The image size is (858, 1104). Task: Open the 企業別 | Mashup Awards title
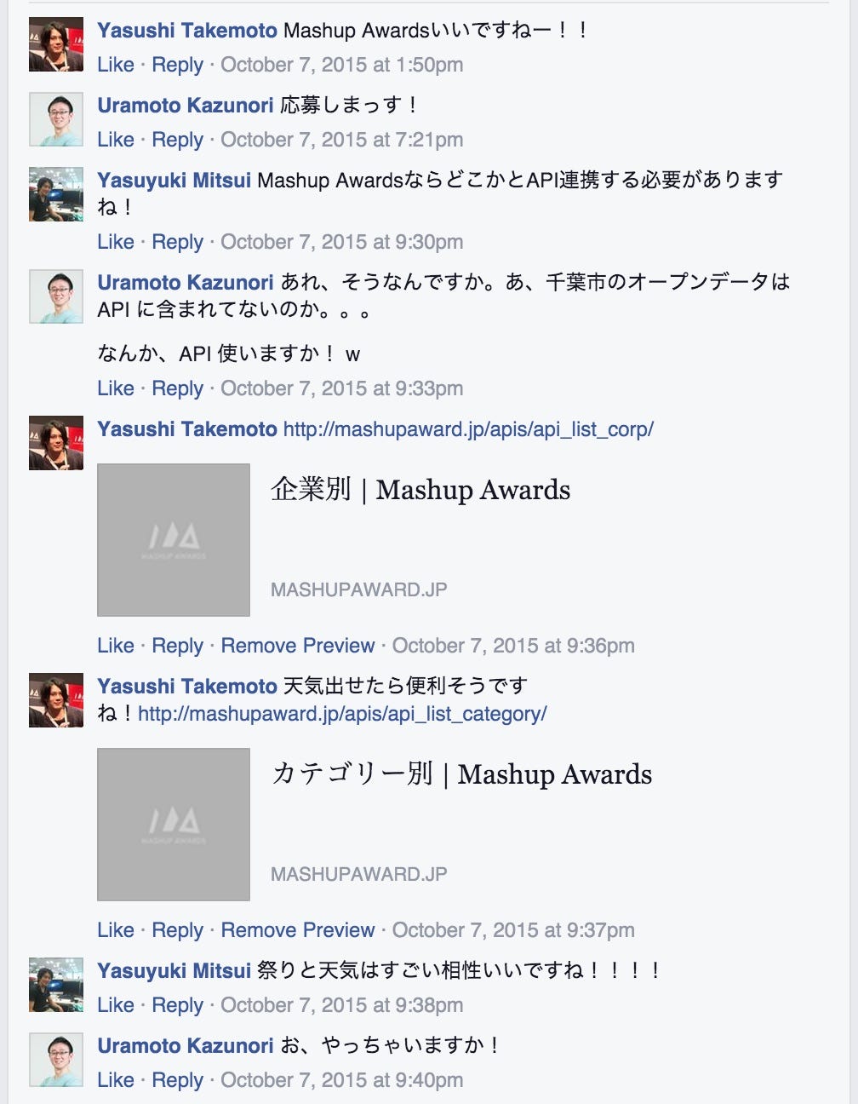(x=420, y=490)
